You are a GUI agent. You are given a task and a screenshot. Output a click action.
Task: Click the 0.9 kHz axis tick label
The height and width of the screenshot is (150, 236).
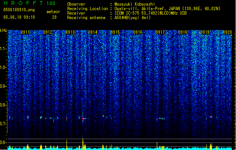[3, 86]
